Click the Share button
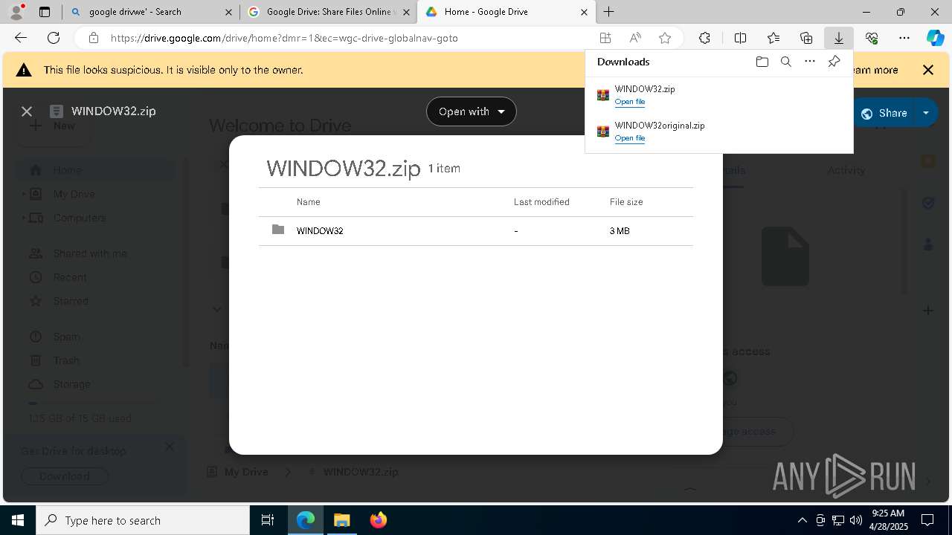Screen dimensions: 952x535 pos(884,113)
